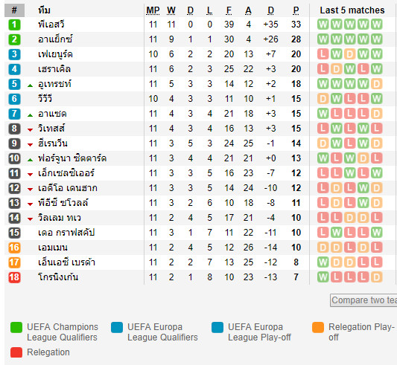397x365 pixels.
Task: Click green UEFA Champions League Qualifiers swatch
Action: (x=16, y=327)
